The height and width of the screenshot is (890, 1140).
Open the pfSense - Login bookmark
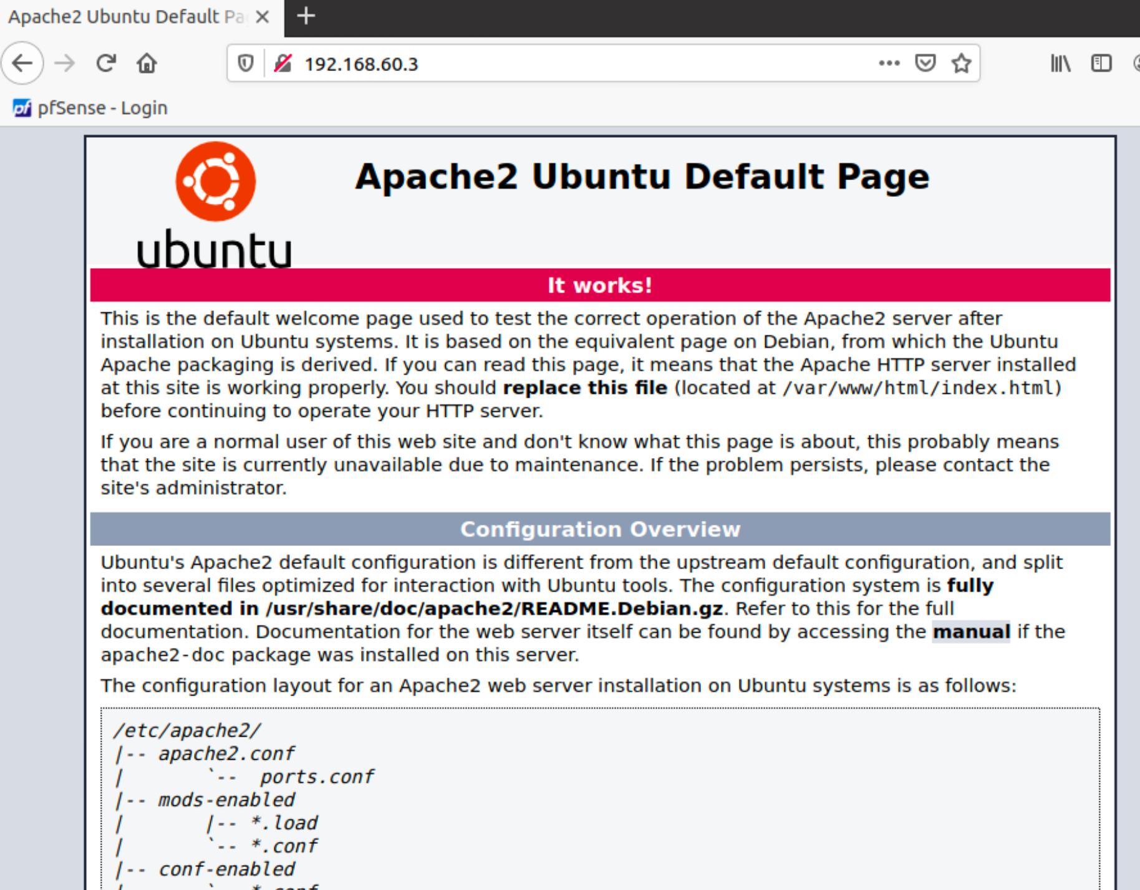tap(90, 108)
